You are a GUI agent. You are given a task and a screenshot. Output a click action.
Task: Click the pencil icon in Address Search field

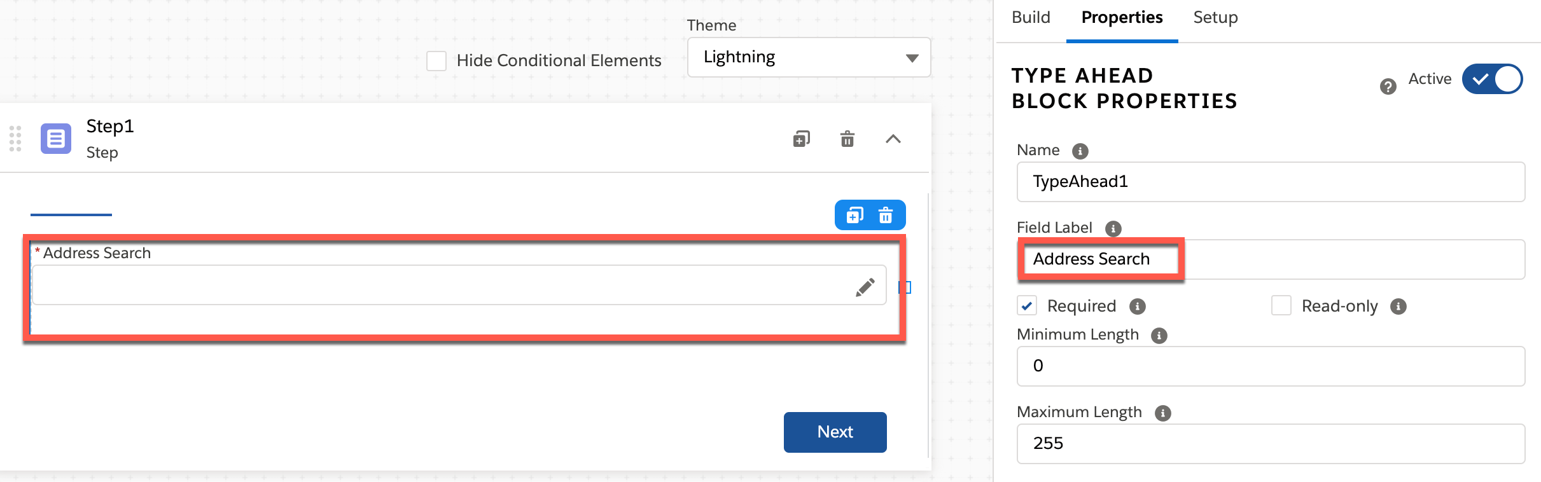tap(865, 287)
